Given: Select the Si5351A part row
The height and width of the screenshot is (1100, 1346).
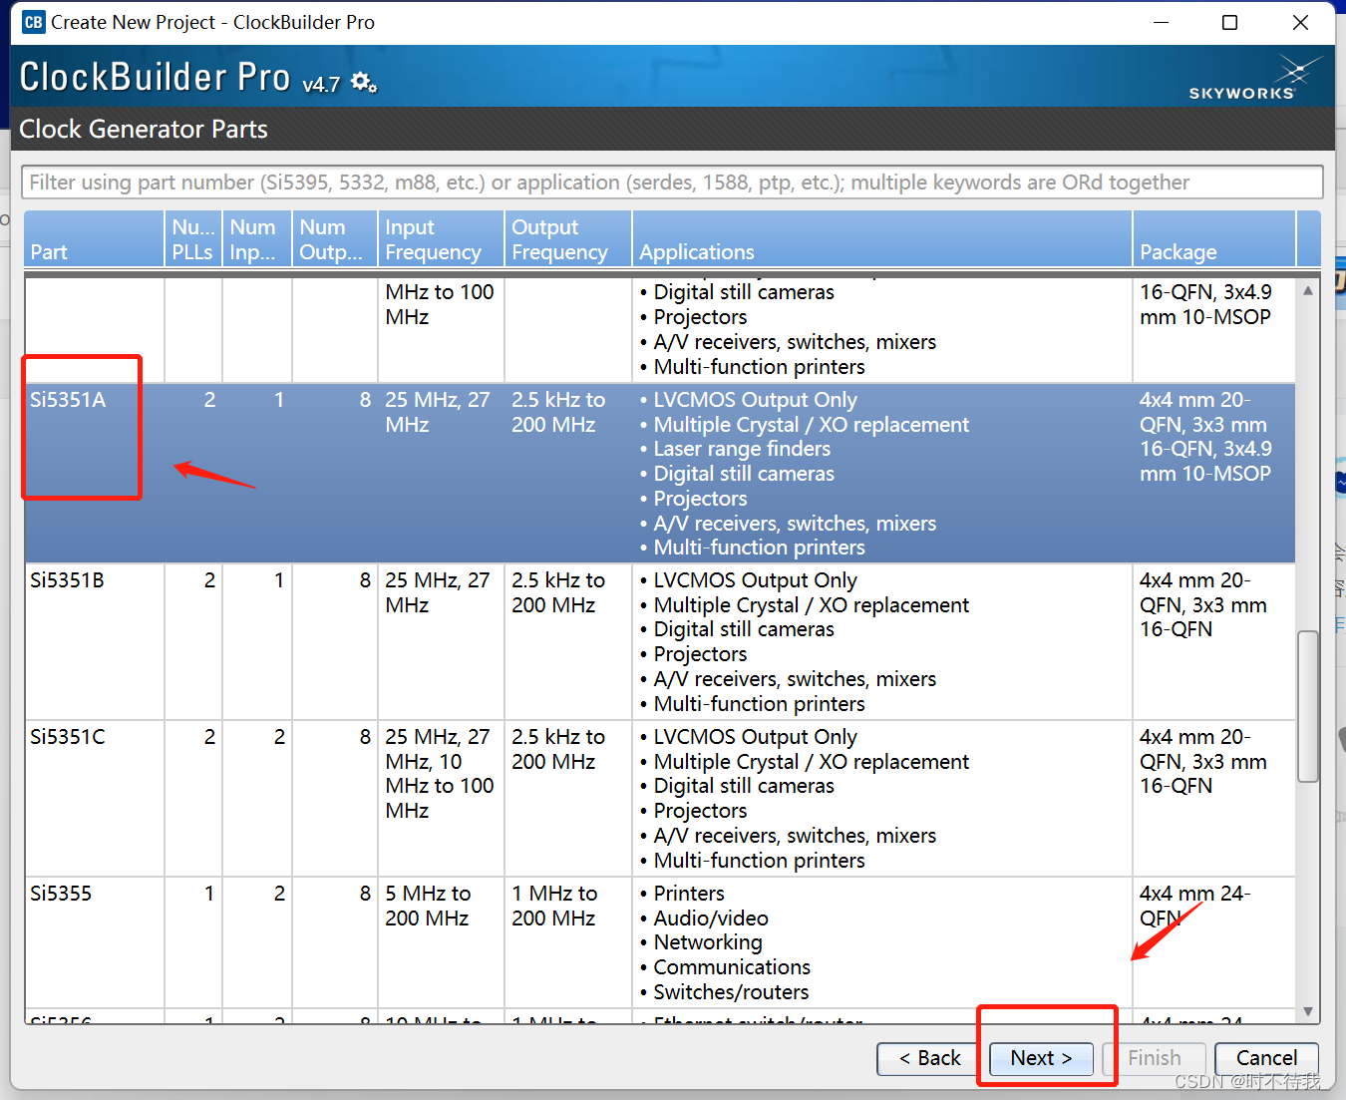Looking at the screenshot, I should click(659, 474).
